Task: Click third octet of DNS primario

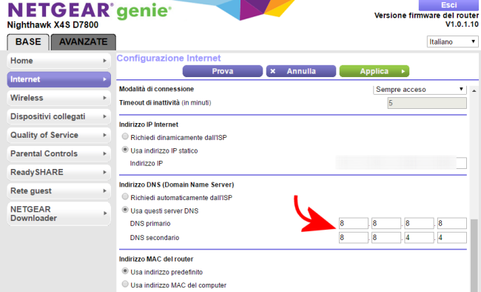Action: [419, 224]
